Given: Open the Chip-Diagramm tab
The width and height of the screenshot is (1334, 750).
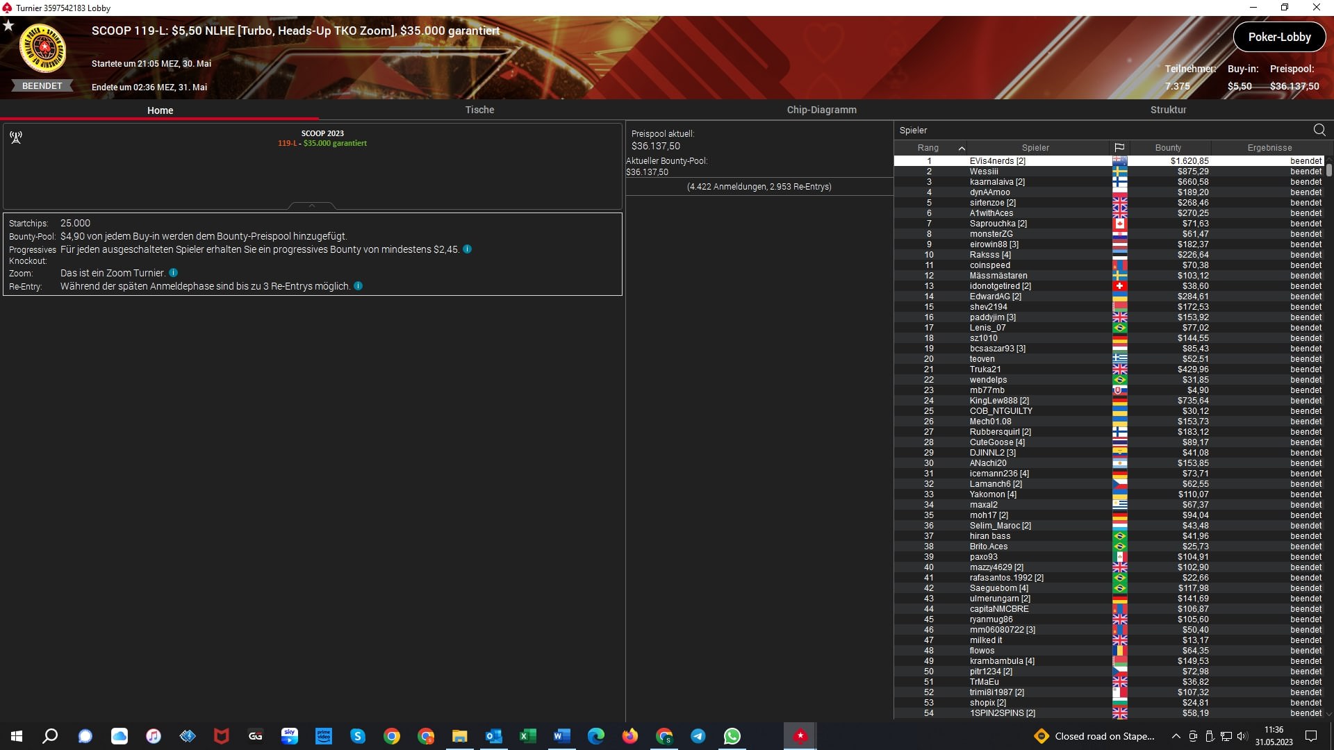Looking at the screenshot, I should pyautogui.click(x=821, y=110).
